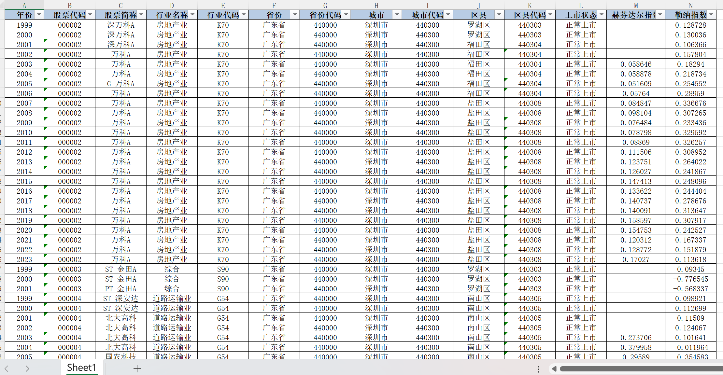The width and height of the screenshot is (723, 375).
Task: Open the 区县 filter dropdown
Action: pos(499,15)
